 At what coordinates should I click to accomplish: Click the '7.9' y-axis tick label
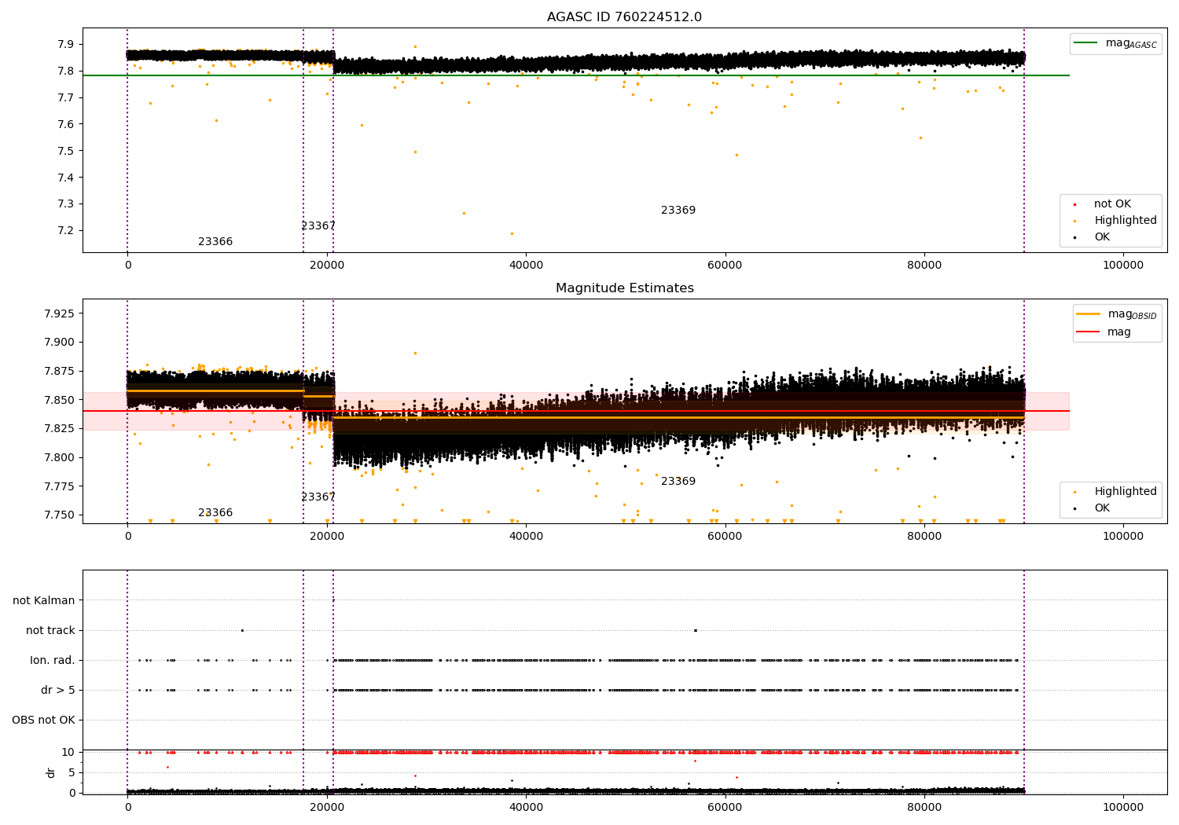click(x=66, y=45)
